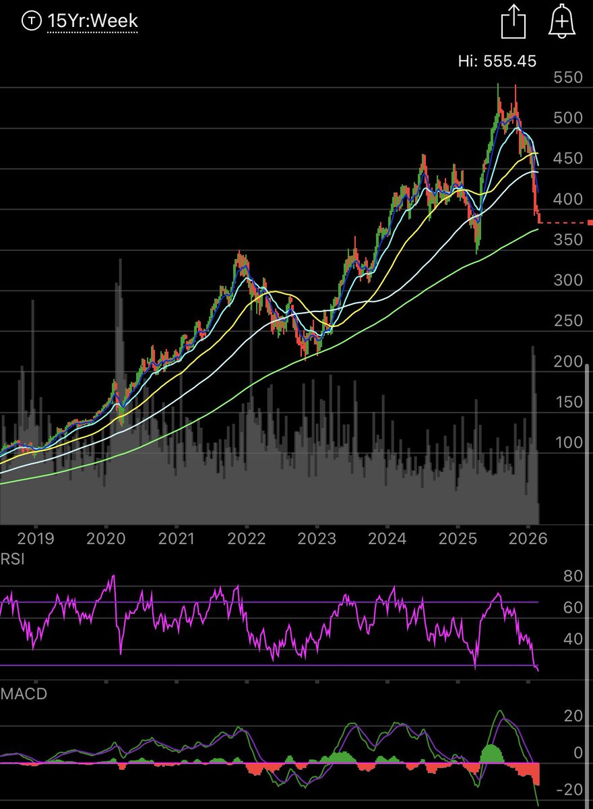Tap the tall 2020 volume spike bar
The width and height of the screenshot is (593, 809).
pos(120,391)
